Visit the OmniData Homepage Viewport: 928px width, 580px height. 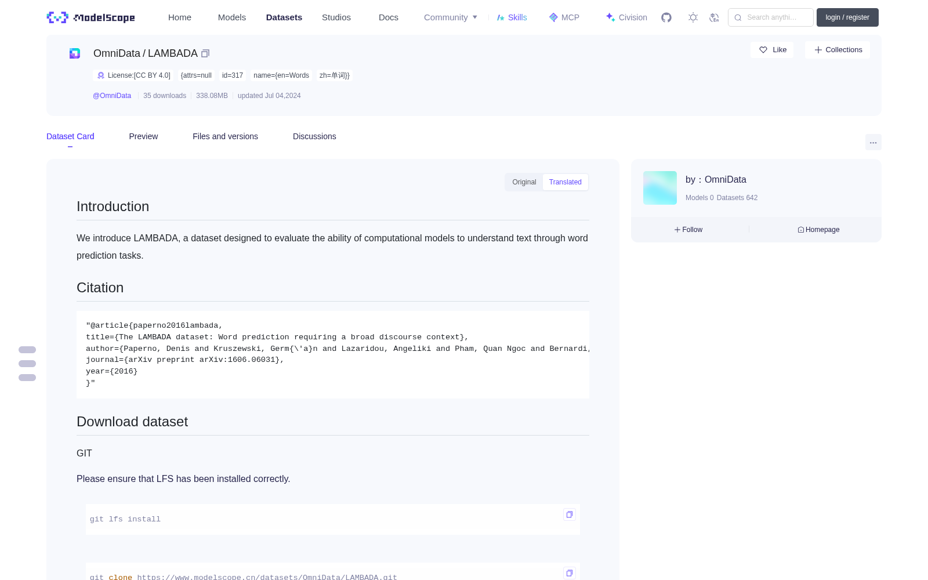[x=818, y=230]
